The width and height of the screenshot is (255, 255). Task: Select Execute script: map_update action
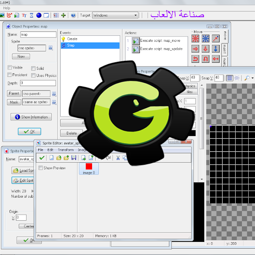click(x=157, y=49)
